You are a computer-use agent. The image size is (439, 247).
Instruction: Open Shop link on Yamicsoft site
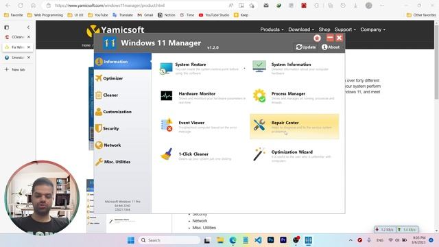(324, 30)
